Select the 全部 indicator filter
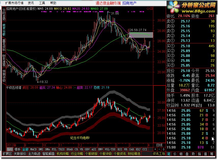Viewport: 218px width, 160px height. point(25,149)
